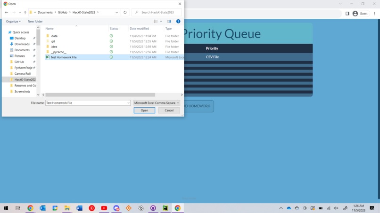Open the file type filter dropdown
Screen dimensions: 380x213
tap(157, 103)
